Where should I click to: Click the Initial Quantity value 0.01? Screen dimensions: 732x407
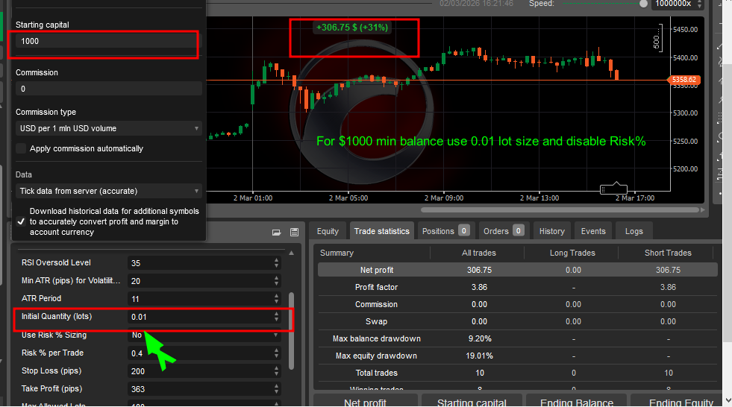139,317
